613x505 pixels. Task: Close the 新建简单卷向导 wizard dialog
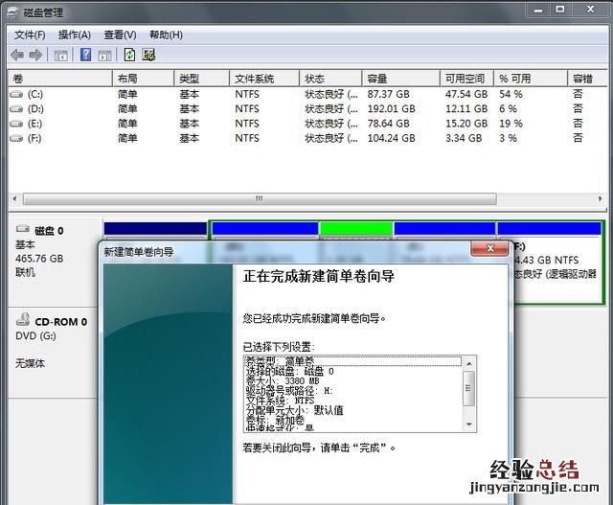click(x=488, y=250)
